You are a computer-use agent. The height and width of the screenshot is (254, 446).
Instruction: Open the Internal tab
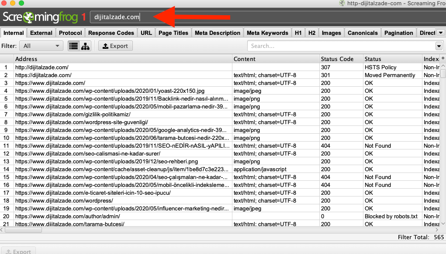coord(14,33)
